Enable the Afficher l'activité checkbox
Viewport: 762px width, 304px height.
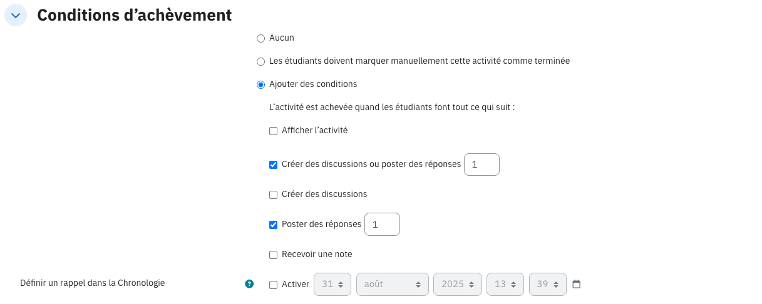pyautogui.click(x=273, y=131)
